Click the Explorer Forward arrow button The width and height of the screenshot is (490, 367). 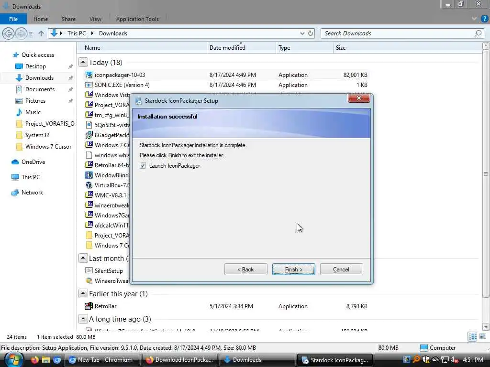21,33
